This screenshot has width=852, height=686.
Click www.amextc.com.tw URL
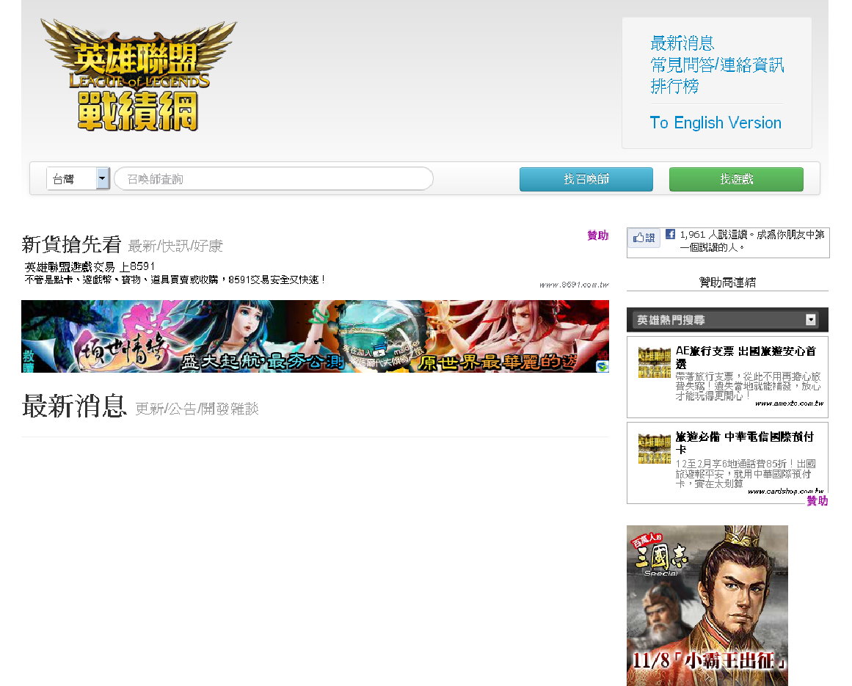click(789, 404)
